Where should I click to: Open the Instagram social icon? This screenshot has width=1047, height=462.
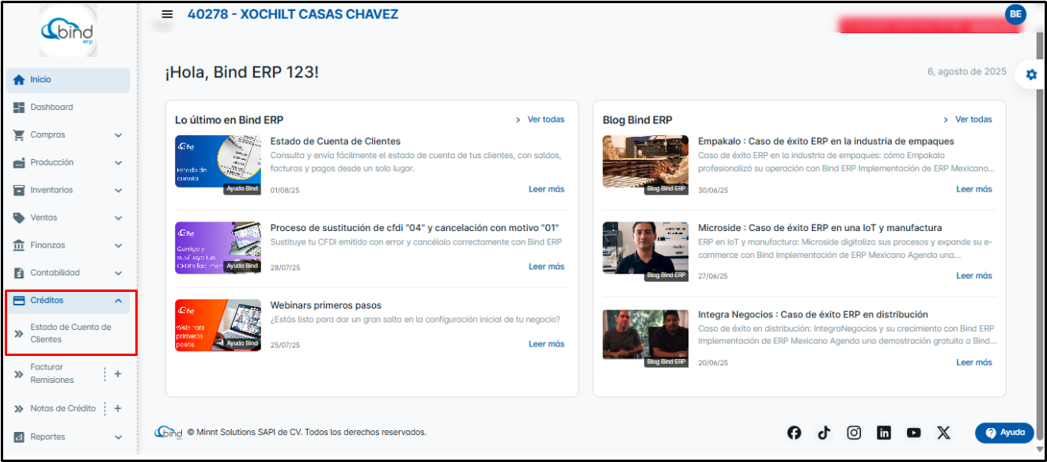click(854, 433)
